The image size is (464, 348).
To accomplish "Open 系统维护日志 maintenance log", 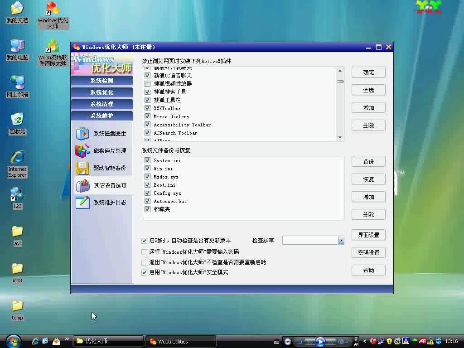I will (x=101, y=203).
